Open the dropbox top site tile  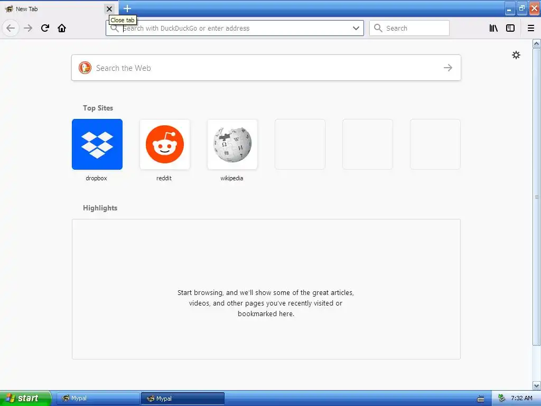97,144
